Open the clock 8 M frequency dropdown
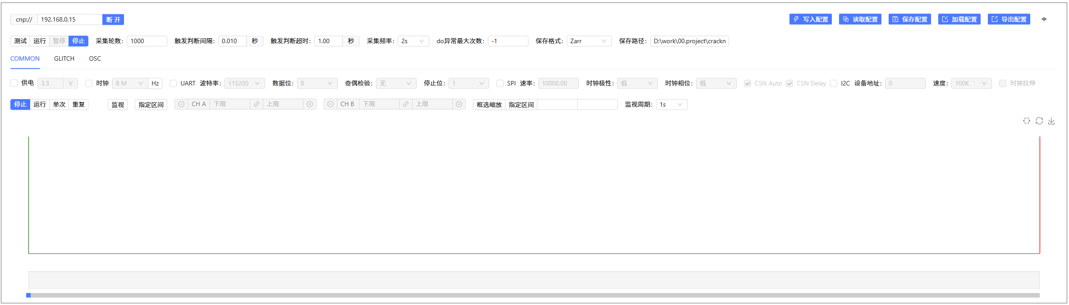The width and height of the screenshot is (1069, 305). (x=130, y=83)
